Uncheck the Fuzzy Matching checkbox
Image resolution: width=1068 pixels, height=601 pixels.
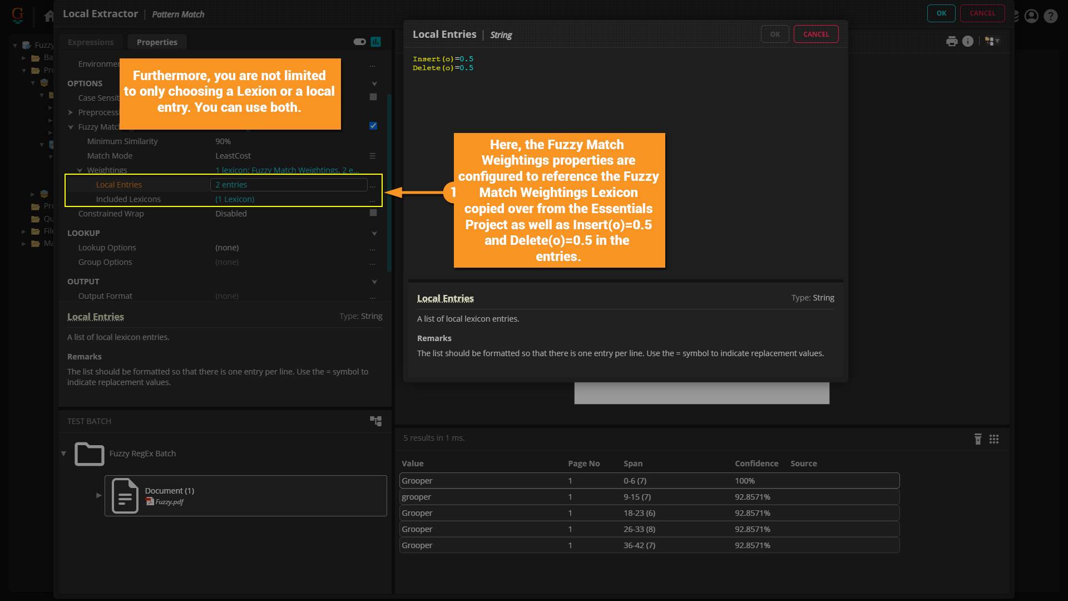click(x=373, y=126)
